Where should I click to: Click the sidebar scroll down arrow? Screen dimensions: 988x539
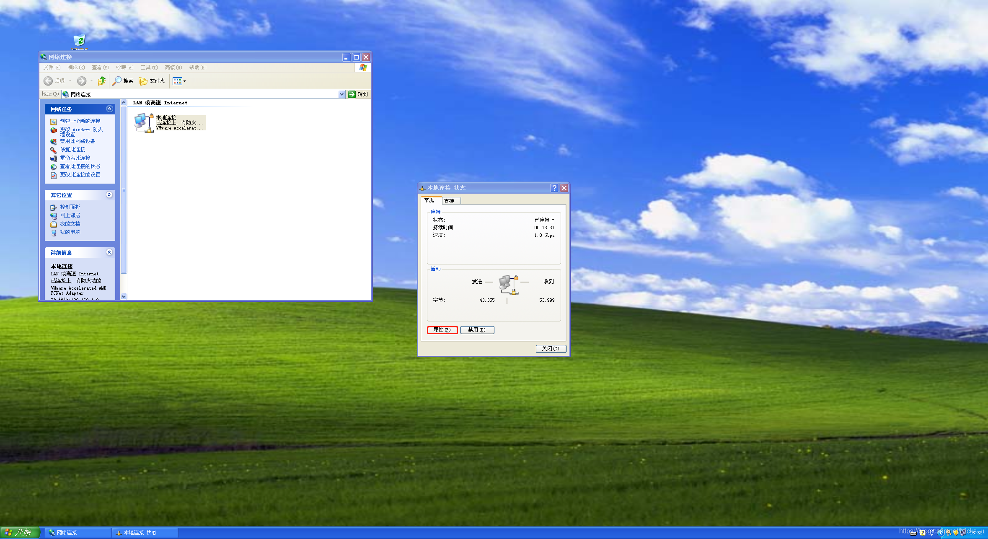pos(124,296)
